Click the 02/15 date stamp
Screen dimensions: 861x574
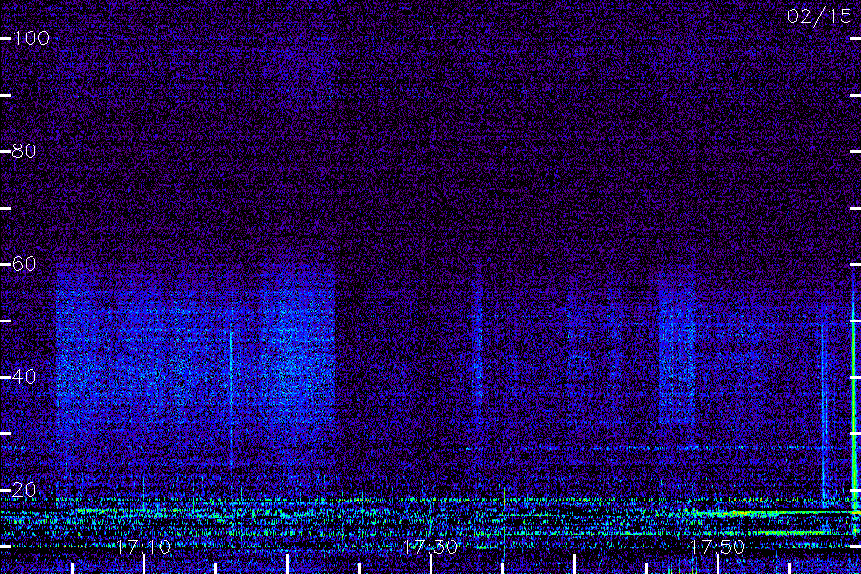point(819,16)
